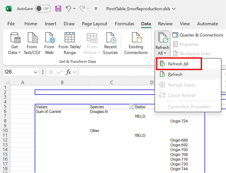The width and height of the screenshot is (226, 173).
Task: Click the Properties ribbon command
Action: pyautogui.click(x=186, y=44)
